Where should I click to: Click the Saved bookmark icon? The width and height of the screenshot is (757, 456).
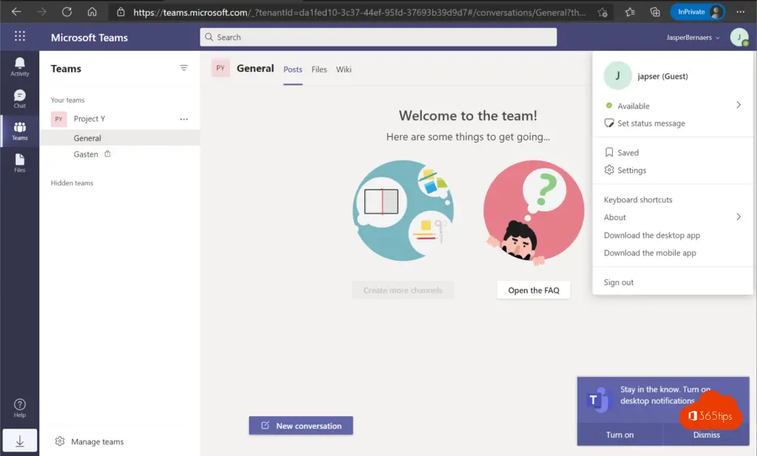609,152
